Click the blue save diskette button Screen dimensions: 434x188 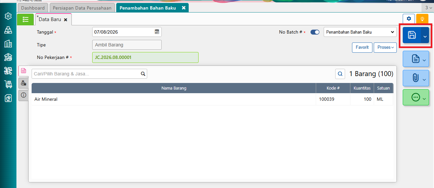412,35
